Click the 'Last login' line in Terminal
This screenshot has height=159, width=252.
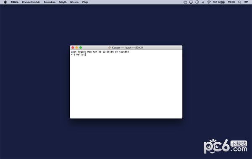pos(100,52)
